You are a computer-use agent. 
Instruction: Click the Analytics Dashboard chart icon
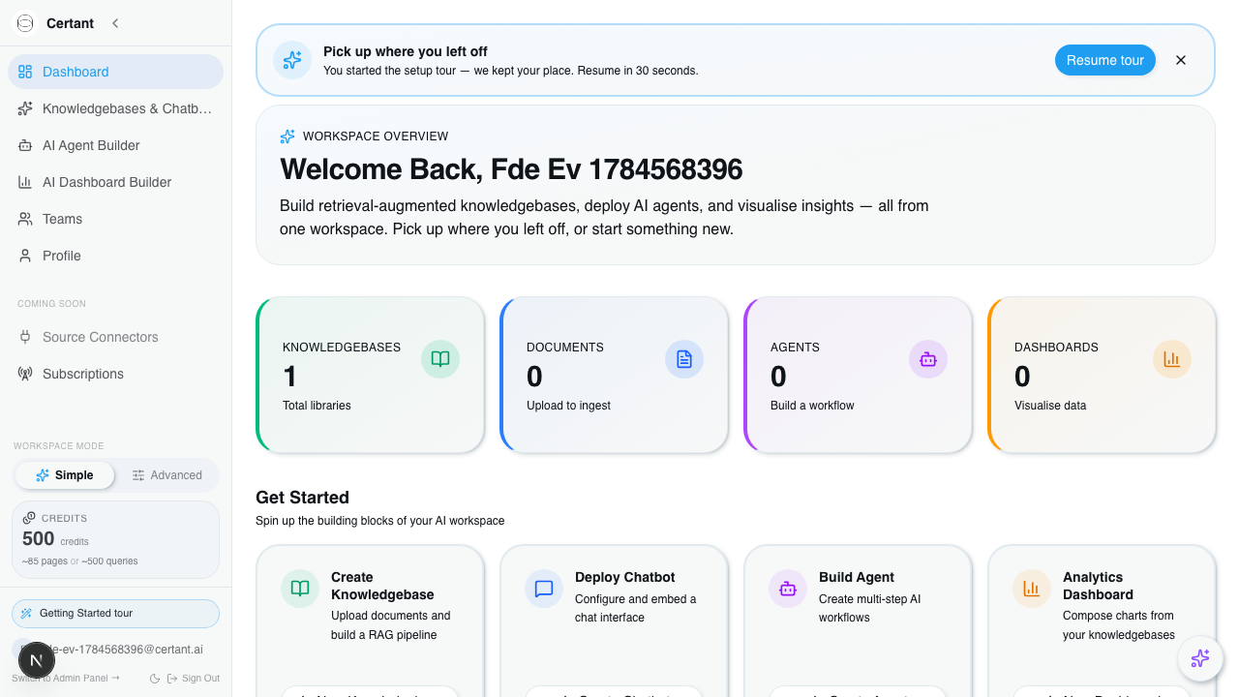click(x=1032, y=589)
